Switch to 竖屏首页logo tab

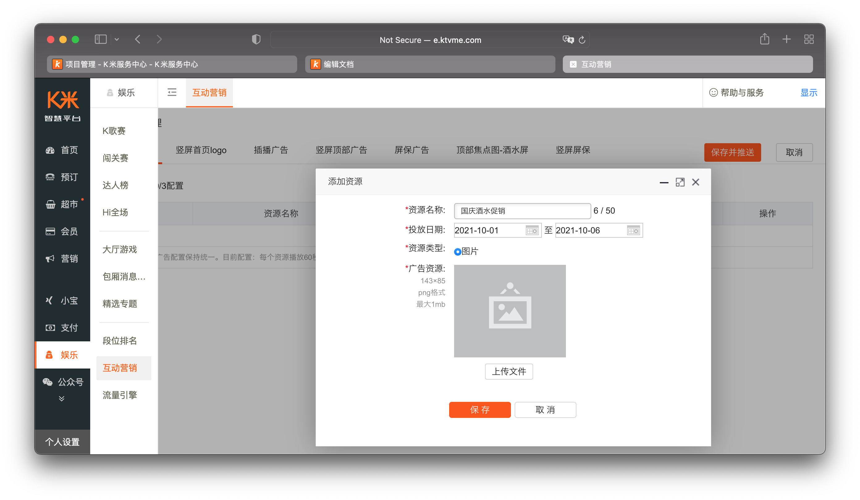[201, 150]
